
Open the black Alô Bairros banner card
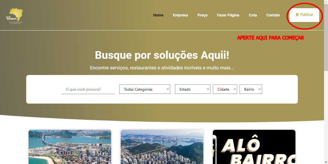click(254, 147)
